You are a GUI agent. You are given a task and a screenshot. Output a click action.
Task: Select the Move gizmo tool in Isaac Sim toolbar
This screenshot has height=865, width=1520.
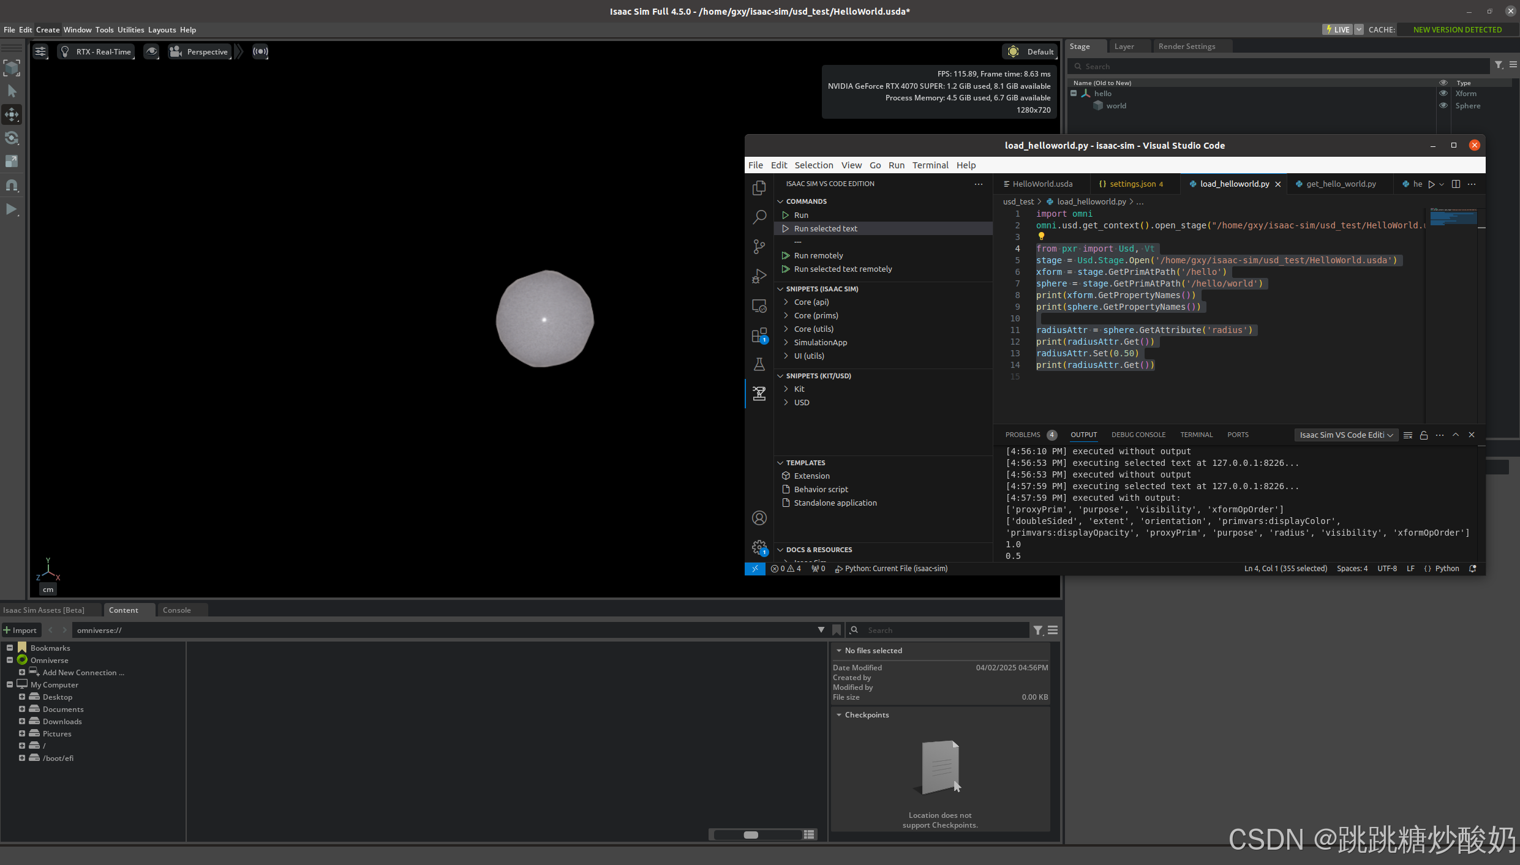[12, 114]
